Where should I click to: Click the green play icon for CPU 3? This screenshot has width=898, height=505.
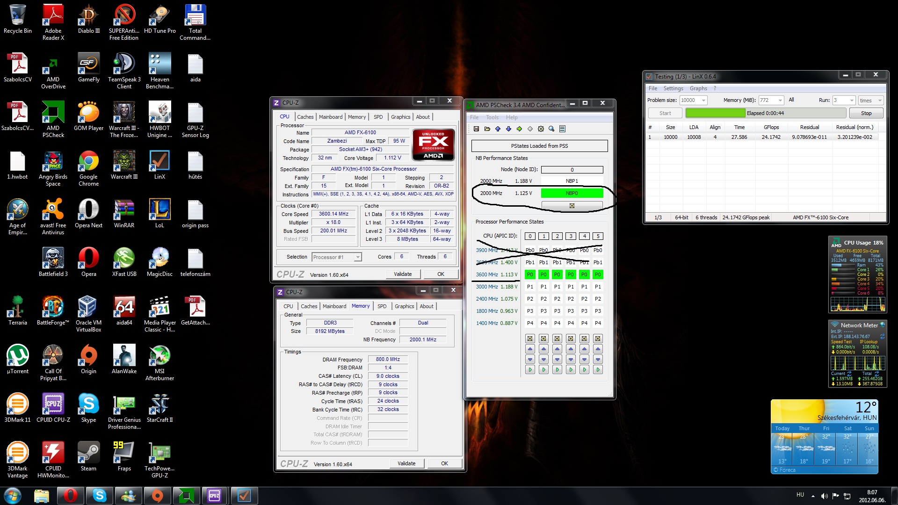[x=571, y=369]
